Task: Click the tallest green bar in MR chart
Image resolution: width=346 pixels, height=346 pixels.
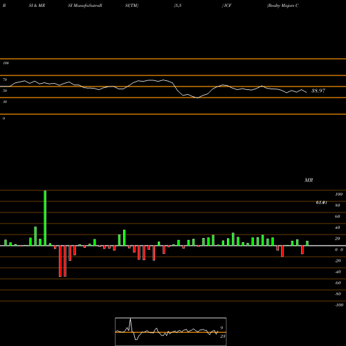Action: pyautogui.click(x=45, y=218)
